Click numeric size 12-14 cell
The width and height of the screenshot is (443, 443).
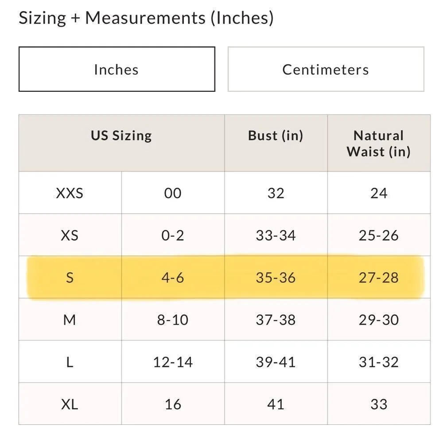click(x=173, y=362)
